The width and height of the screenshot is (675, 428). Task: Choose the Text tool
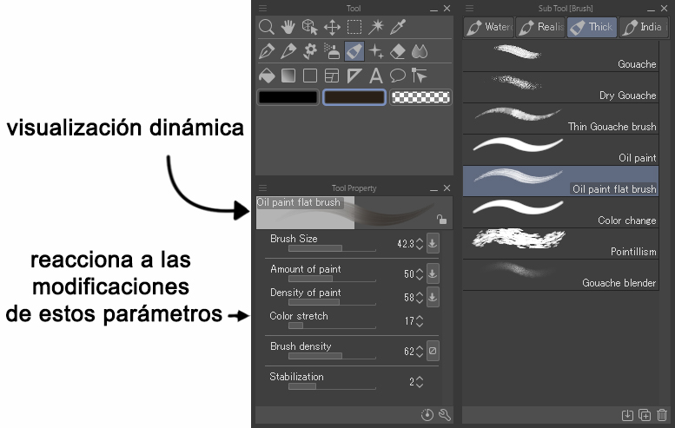(376, 76)
